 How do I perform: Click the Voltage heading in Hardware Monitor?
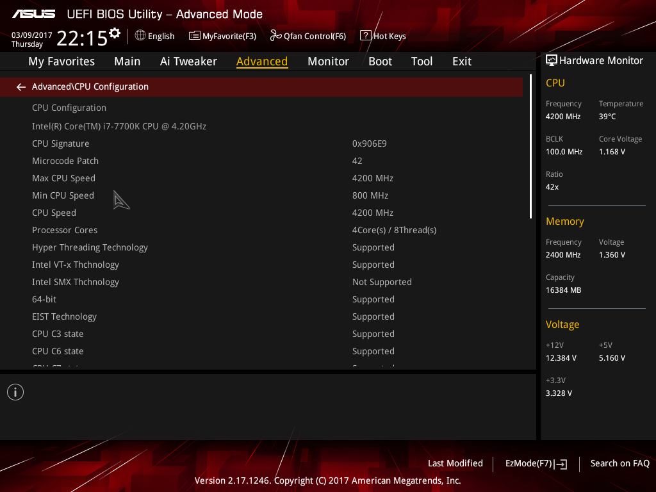point(562,325)
